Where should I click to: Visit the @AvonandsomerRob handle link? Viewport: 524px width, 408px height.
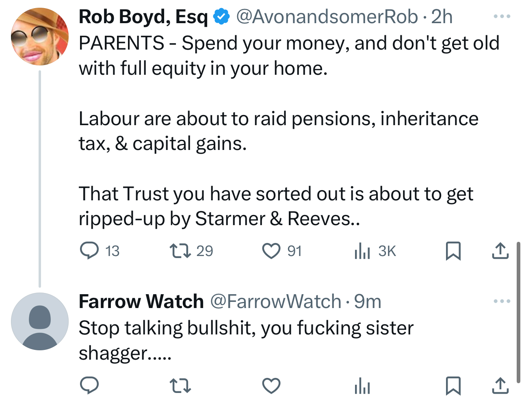pos(327,17)
